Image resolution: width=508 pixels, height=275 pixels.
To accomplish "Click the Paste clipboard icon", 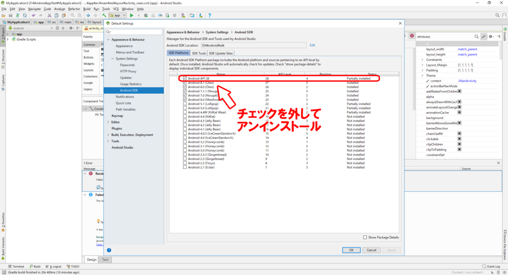I will pos(63,15).
